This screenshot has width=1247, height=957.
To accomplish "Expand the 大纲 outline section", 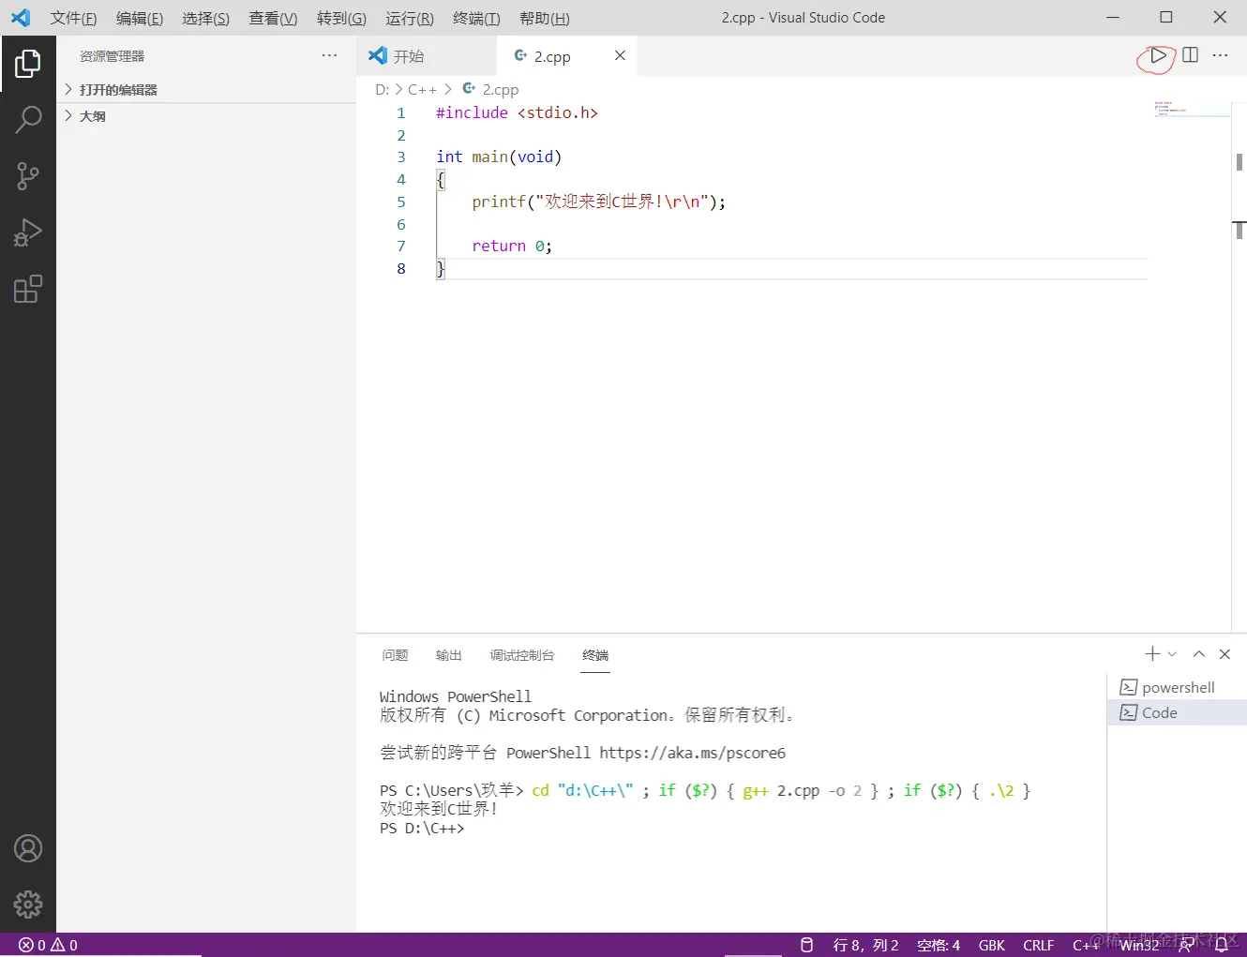I will point(206,116).
